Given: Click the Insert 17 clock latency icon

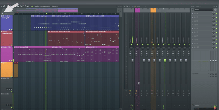Looking at the screenshot, I should (x=141, y=94).
